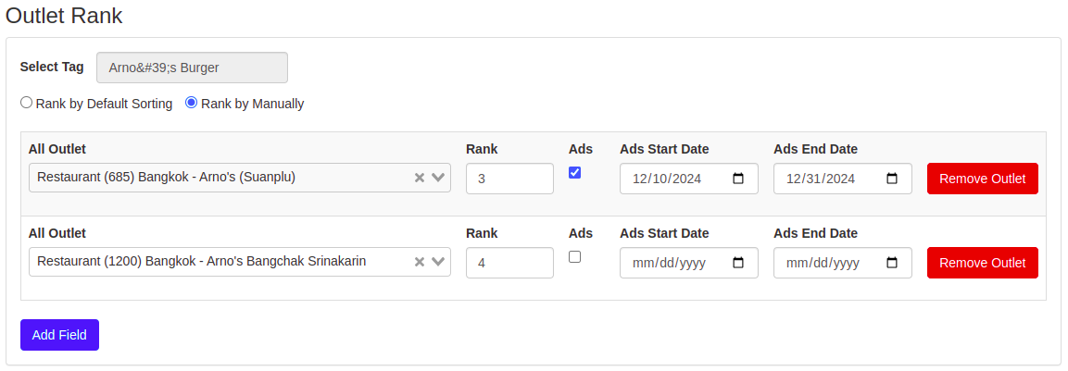
Task: Expand the Arno's (Suanplu) outlet dropdown
Action: click(439, 178)
